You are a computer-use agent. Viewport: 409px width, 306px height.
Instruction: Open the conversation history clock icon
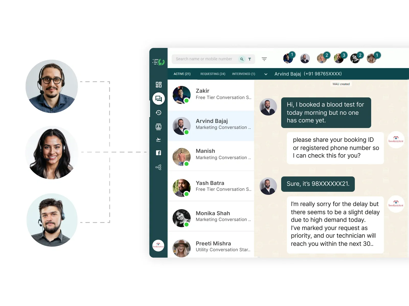[158, 112]
